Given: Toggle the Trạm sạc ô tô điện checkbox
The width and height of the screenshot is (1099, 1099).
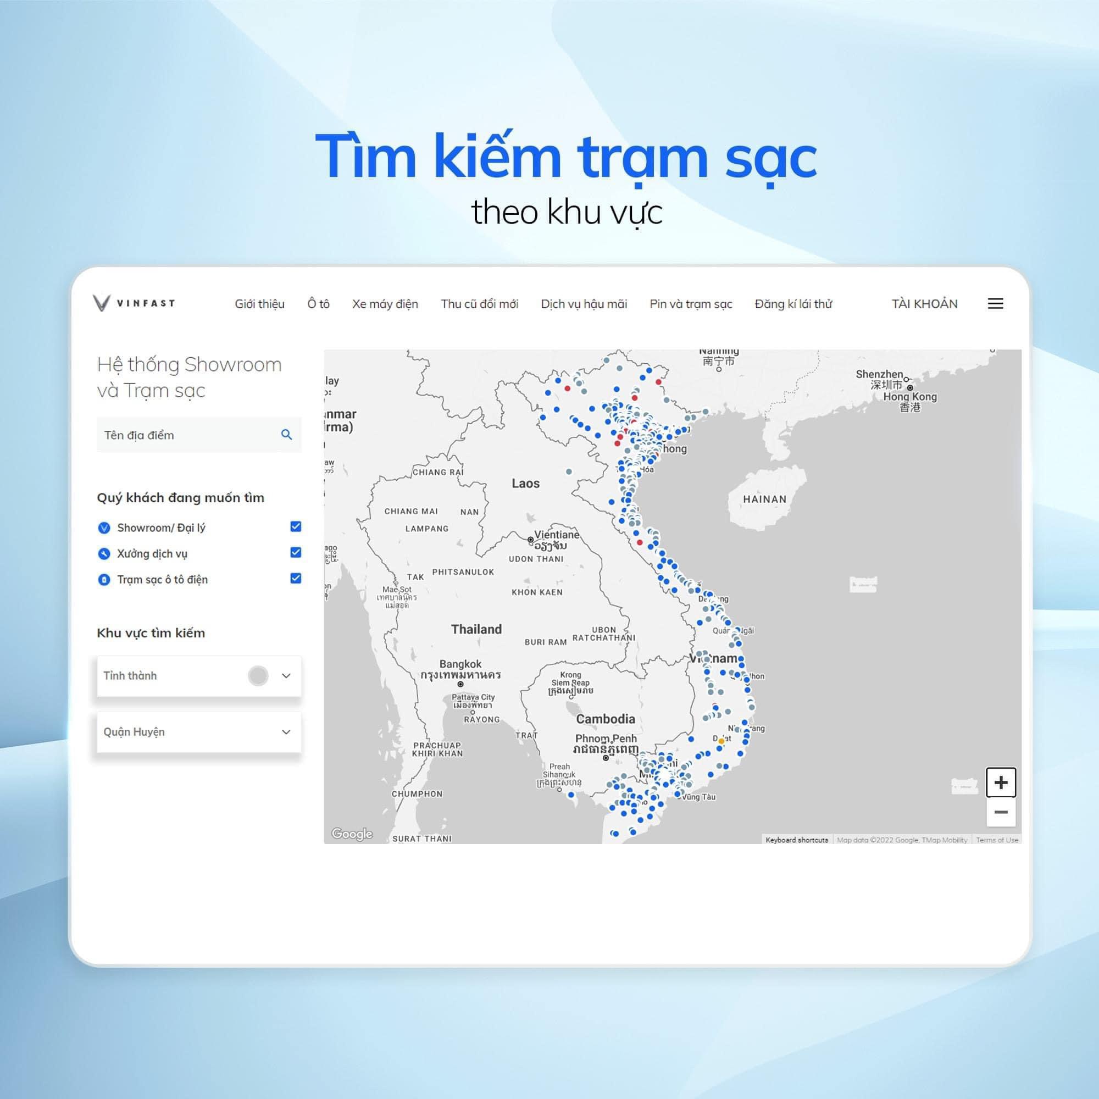Looking at the screenshot, I should (295, 579).
